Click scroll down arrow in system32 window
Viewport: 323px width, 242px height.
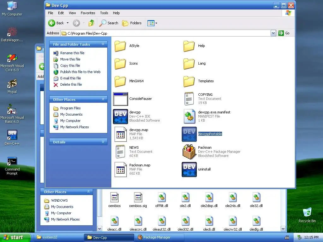click(283, 229)
